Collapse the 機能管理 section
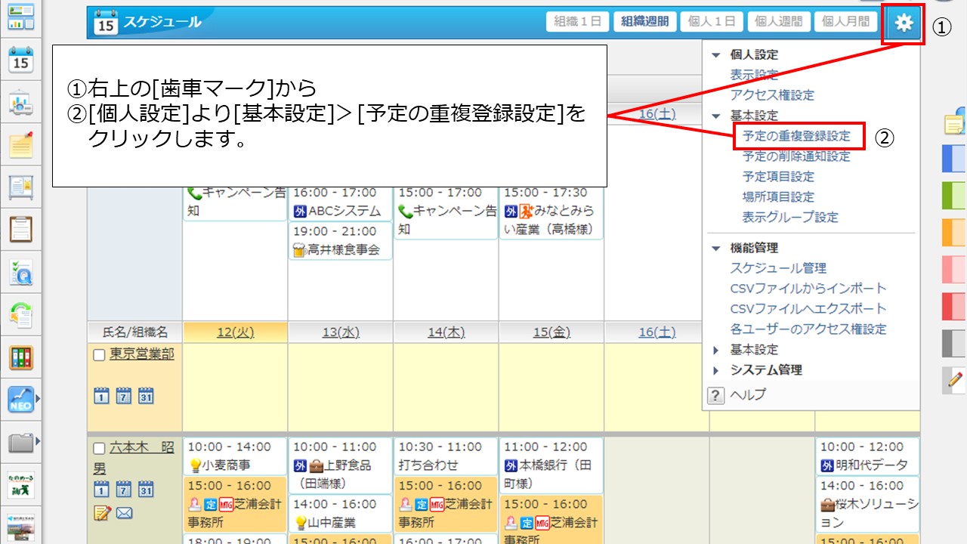 tap(716, 249)
